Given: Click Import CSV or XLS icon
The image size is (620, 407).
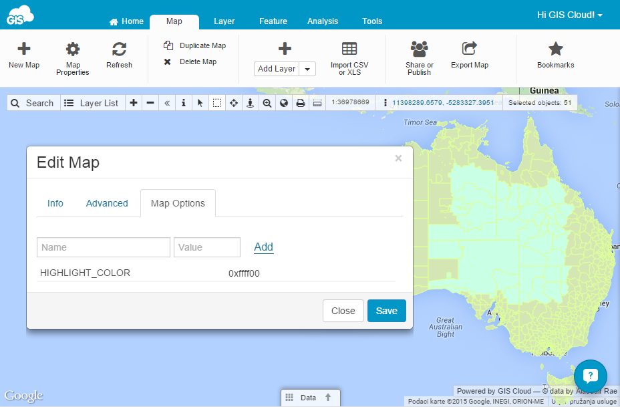Looking at the screenshot, I should [x=349, y=49].
